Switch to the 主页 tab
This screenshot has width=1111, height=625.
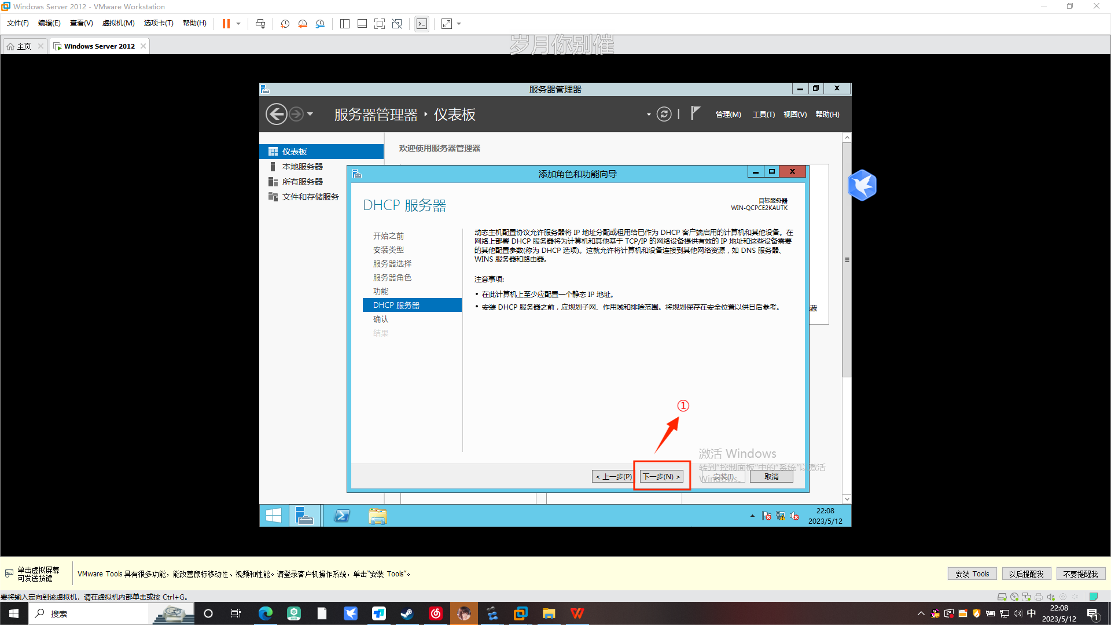point(24,46)
